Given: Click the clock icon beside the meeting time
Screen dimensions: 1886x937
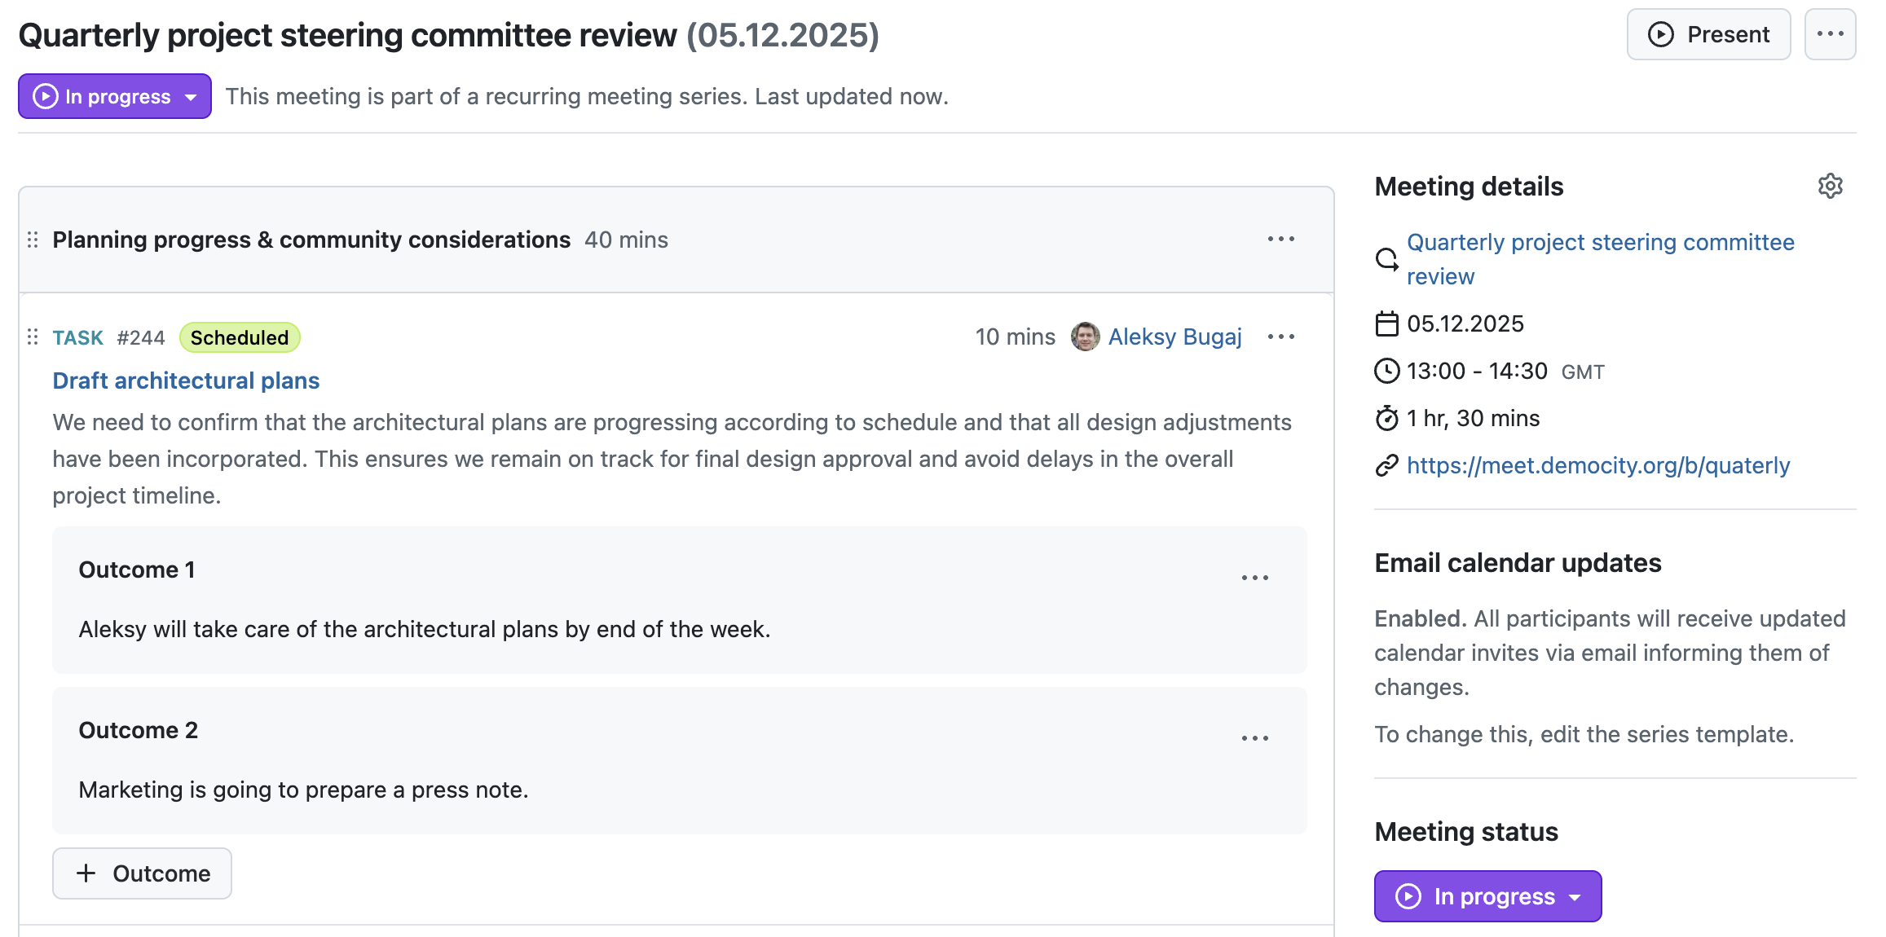Looking at the screenshot, I should coord(1387,371).
